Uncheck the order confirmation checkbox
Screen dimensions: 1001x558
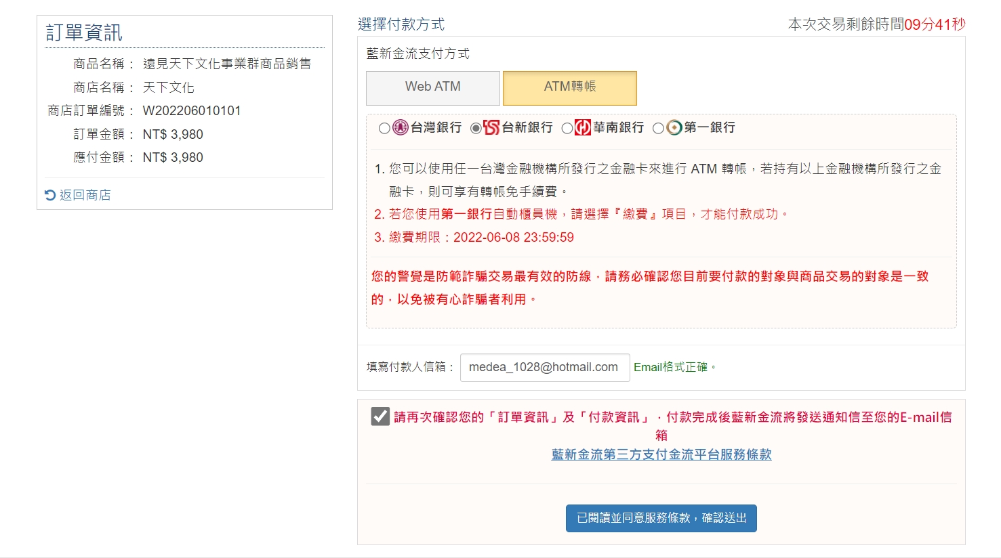click(x=380, y=416)
